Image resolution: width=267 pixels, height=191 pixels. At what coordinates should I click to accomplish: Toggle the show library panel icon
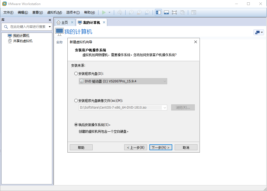tap(158, 12)
